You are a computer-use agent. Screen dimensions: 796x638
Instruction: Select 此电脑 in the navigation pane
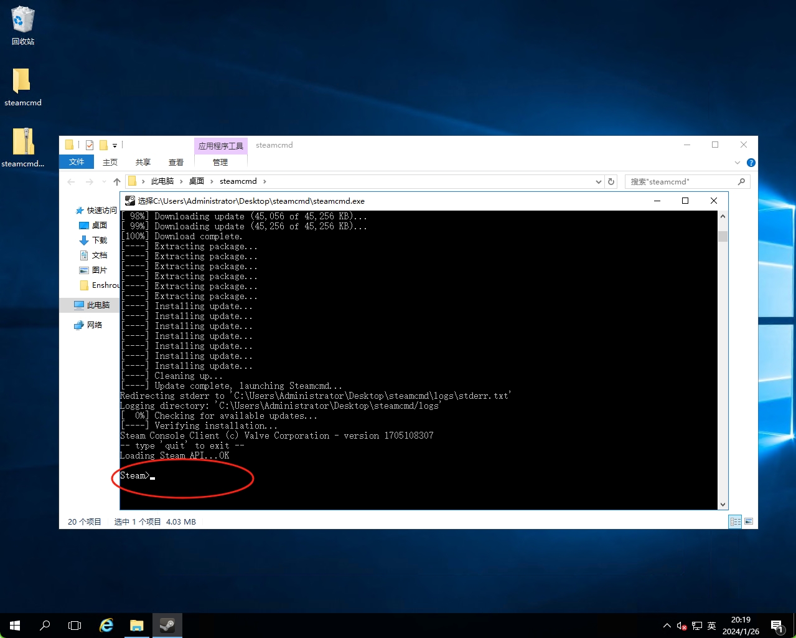91,305
